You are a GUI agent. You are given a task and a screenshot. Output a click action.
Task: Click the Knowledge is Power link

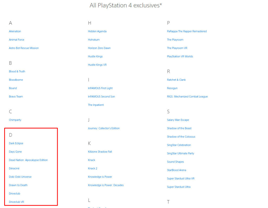tap(100, 177)
